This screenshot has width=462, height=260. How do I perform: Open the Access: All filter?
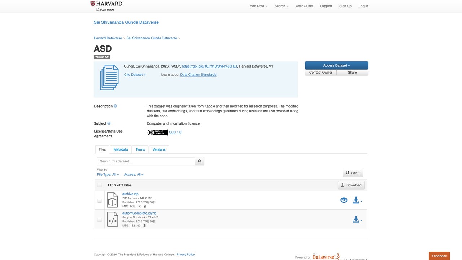pyautogui.click(x=134, y=175)
